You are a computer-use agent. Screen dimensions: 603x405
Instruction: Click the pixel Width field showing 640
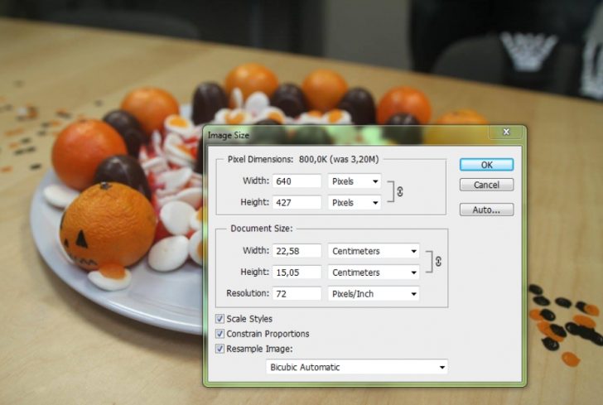click(297, 181)
